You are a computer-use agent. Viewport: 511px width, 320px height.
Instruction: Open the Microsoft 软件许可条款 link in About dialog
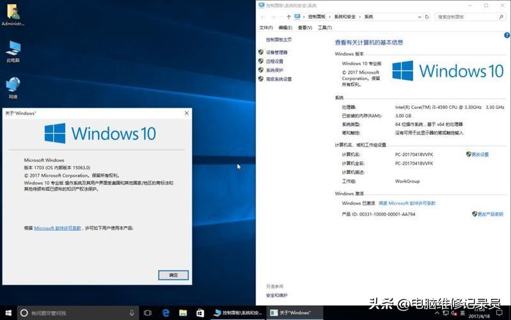[x=58, y=228]
